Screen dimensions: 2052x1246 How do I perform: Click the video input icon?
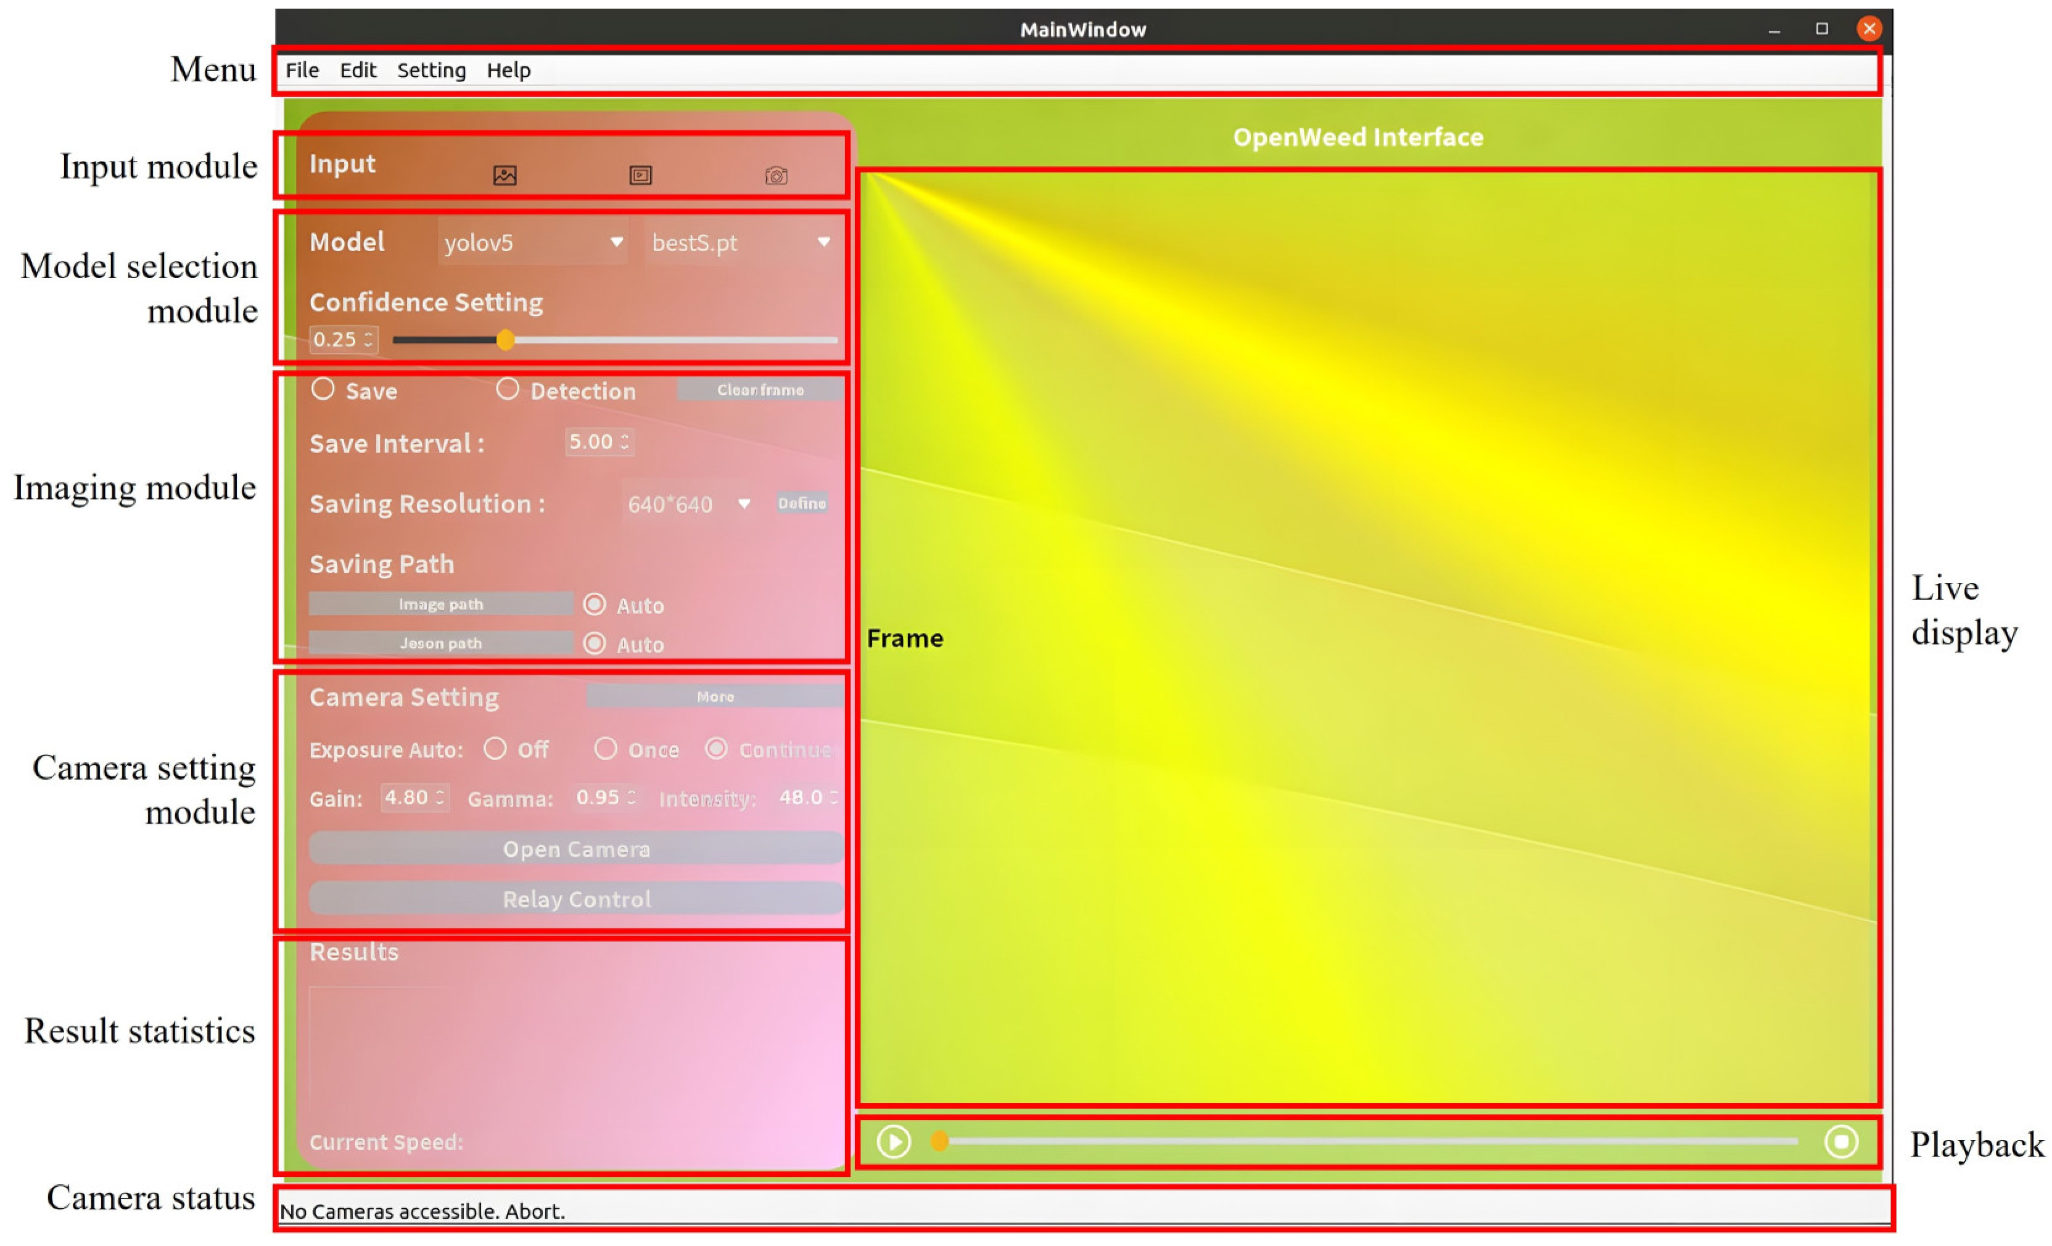(640, 175)
